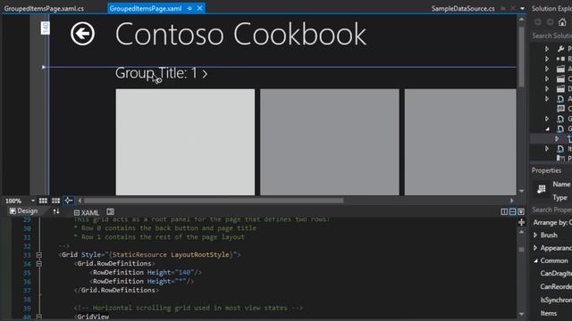Pin the GroupedItemsPage.xaml tab
The height and width of the screenshot is (321, 572).
pos(189,8)
